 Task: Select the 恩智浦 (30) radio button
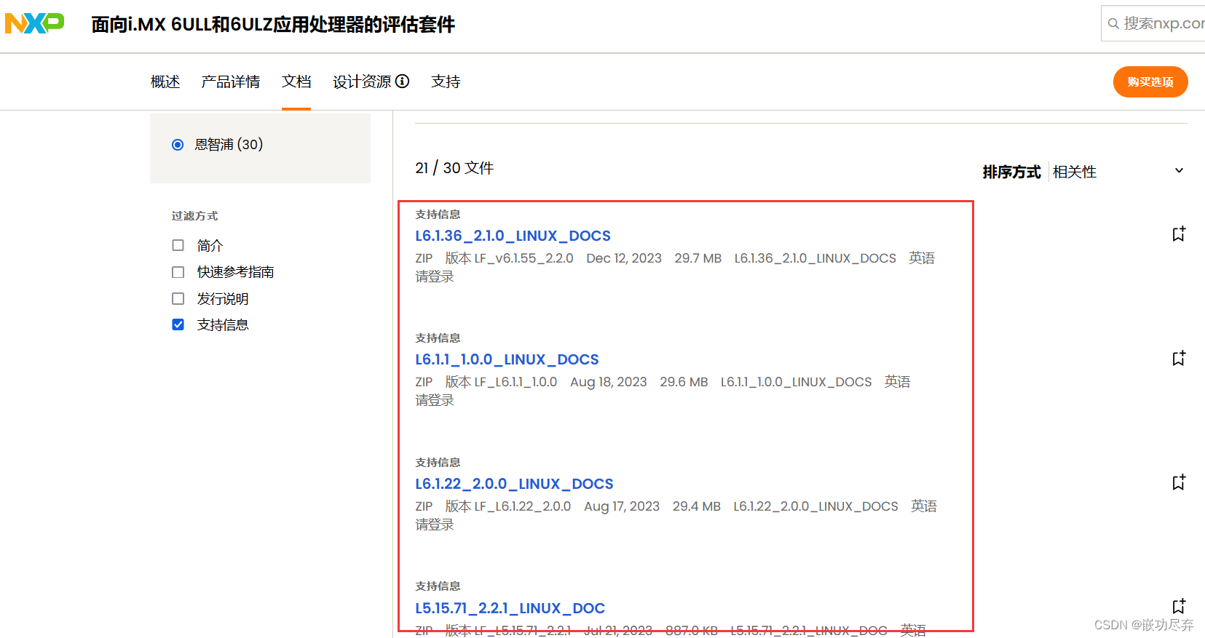click(178, 145)
